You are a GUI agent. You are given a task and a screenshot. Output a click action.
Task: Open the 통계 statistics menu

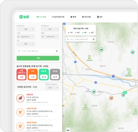coord(73,17)
